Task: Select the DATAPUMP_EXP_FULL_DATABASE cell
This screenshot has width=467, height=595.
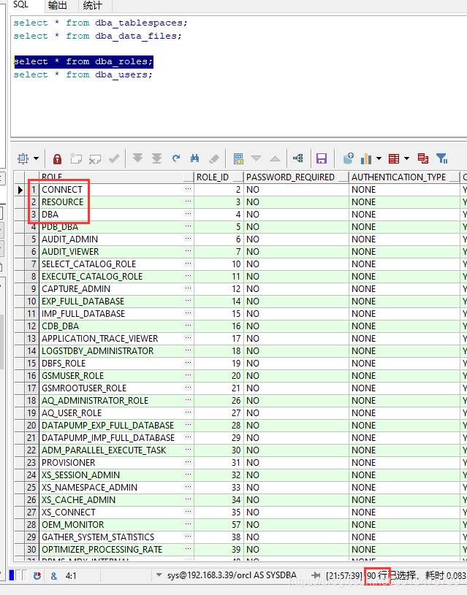Action: click(116, 426)
